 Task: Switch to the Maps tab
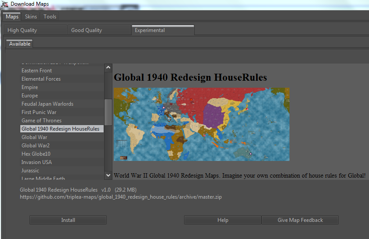[12, 17]
